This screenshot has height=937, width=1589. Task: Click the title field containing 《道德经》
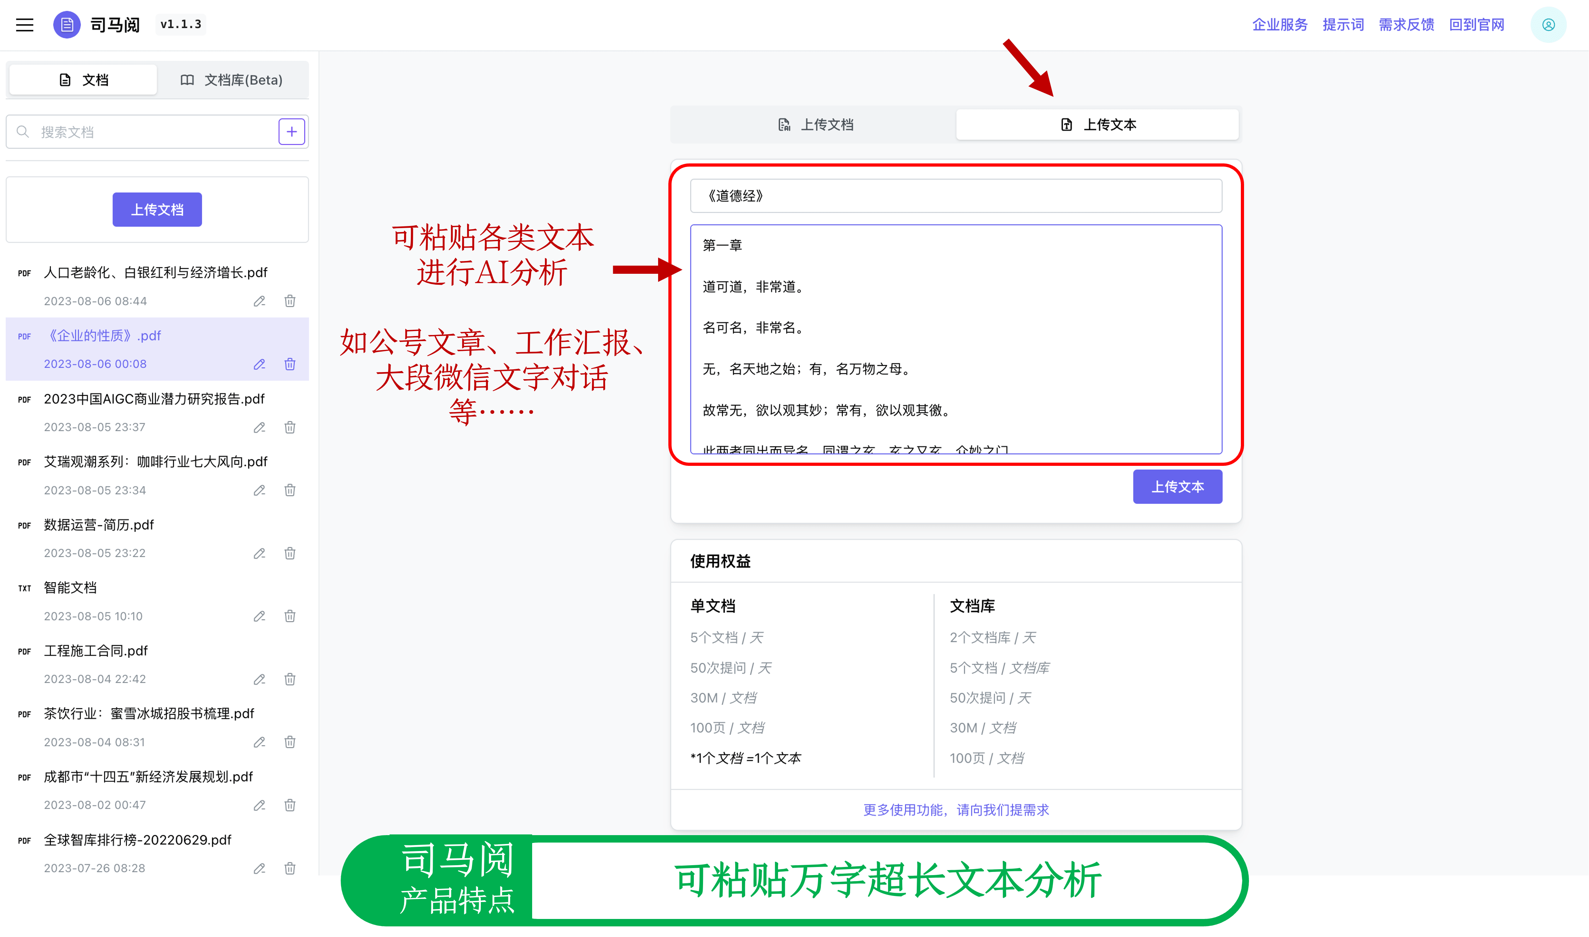956,196
